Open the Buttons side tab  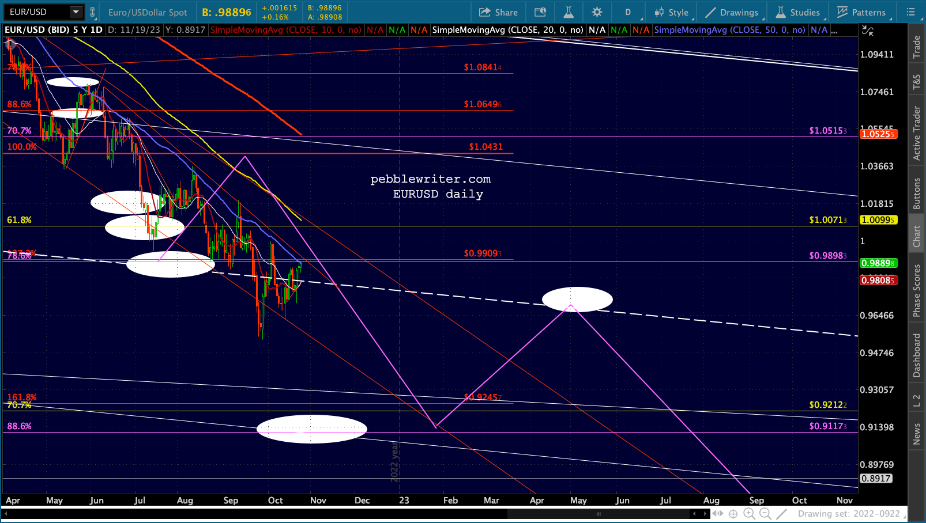pyautogui.click(x=916, y=193)
